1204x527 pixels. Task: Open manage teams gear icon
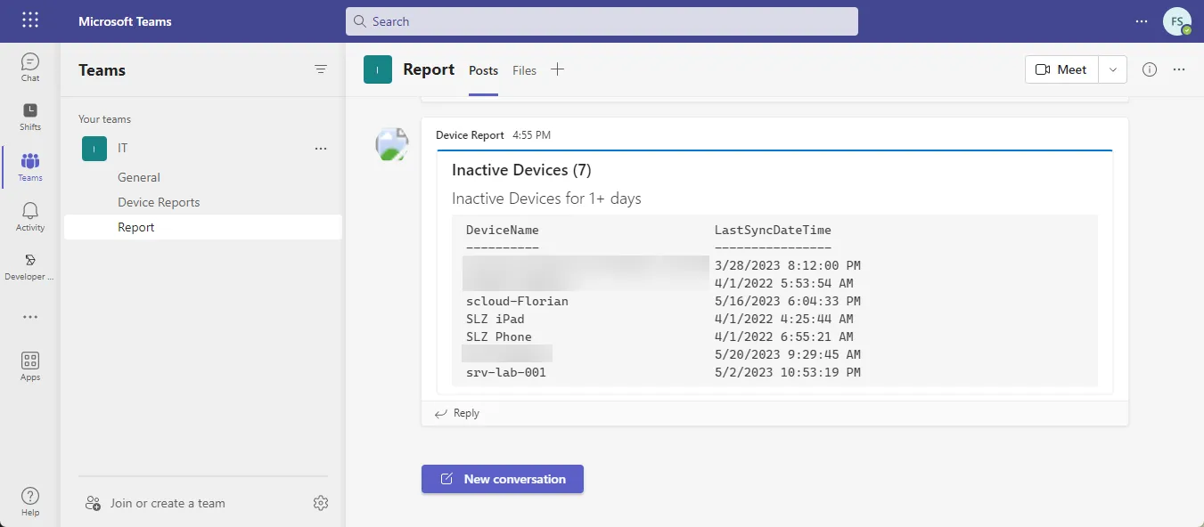pos(321,503)
